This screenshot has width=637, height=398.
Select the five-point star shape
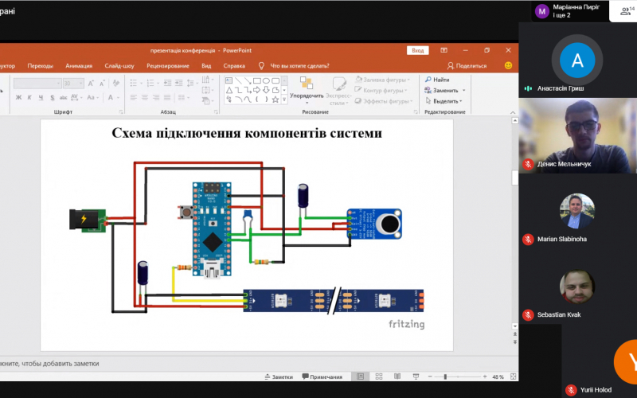(276, 99)
